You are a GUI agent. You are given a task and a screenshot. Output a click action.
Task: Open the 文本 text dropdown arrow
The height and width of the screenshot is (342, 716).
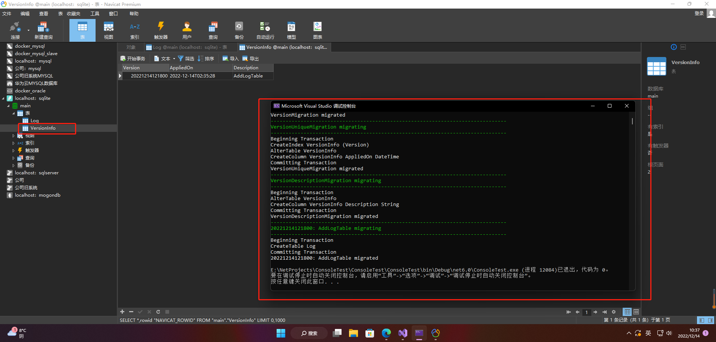(174, 58)
